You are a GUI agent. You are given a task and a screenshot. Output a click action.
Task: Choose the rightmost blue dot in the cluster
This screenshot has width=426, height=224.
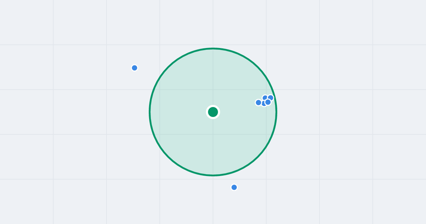pyautogui.click(x=271, y=98)
